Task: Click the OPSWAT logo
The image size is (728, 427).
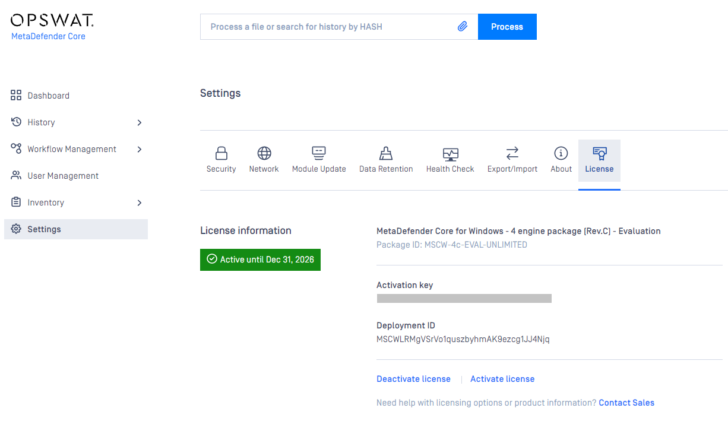Action: click(x=52, y=20)
